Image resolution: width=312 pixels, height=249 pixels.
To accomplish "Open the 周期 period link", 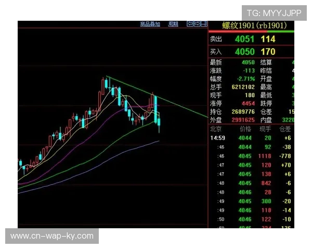I will click(x=173, y=24).
